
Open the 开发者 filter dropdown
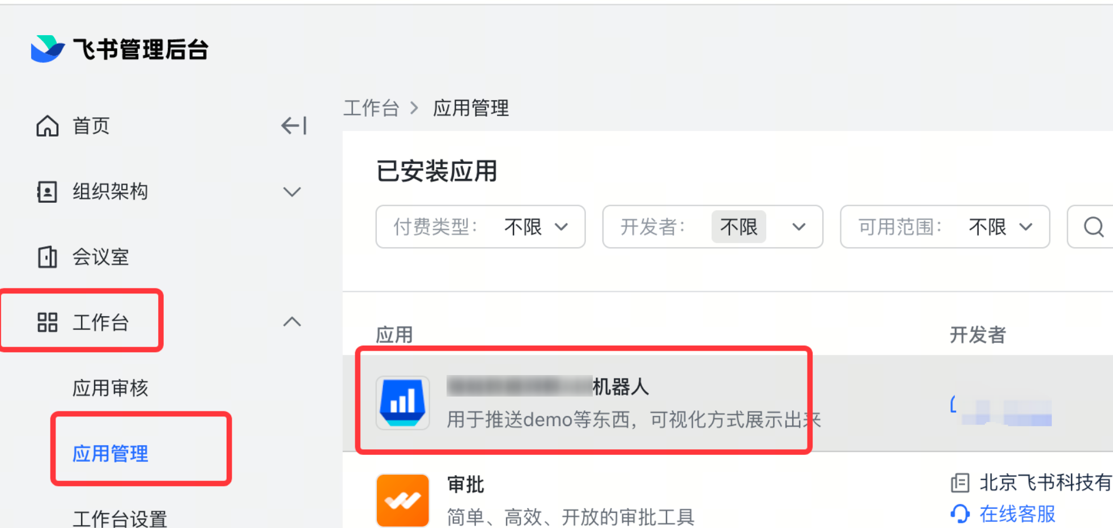(x=712, y=227)
